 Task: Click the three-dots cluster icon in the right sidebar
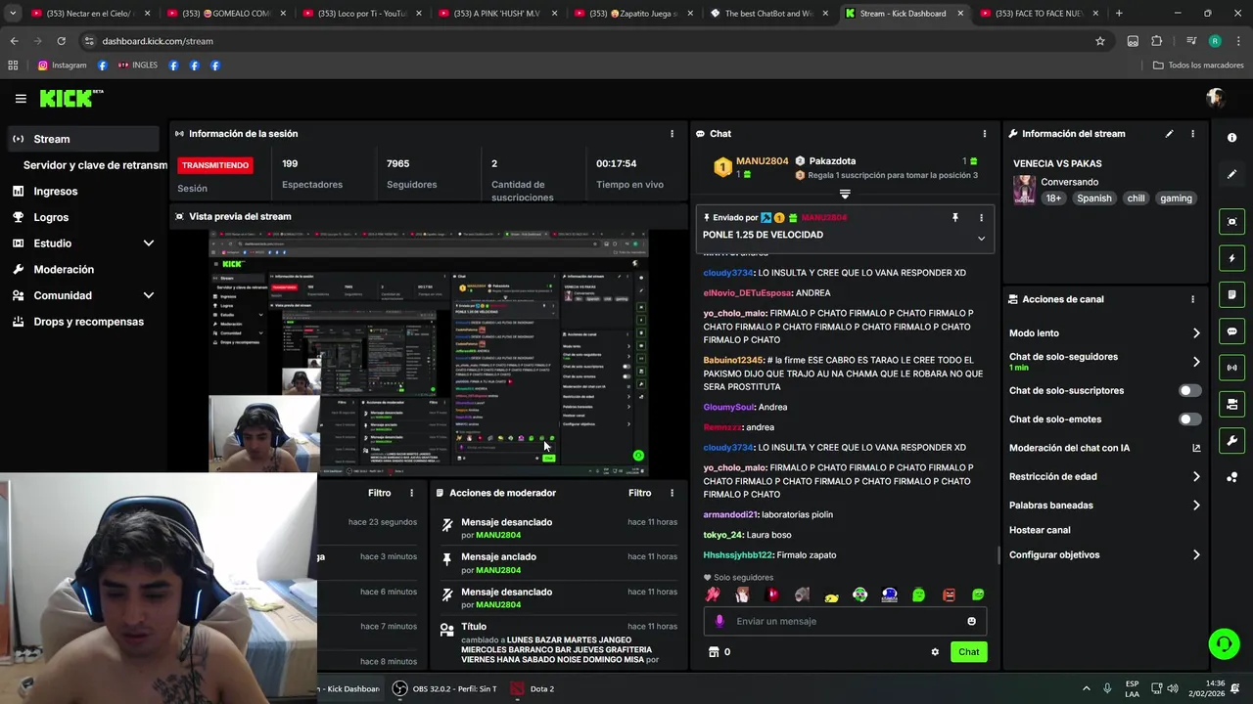[1232, 477]
